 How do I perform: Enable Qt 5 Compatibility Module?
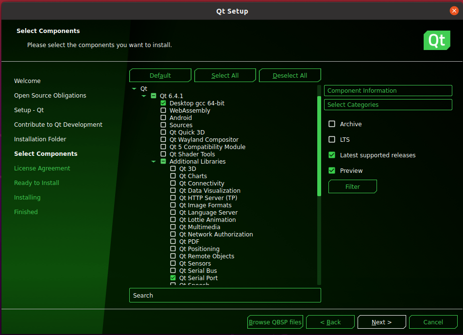click(x=163, y=147)
